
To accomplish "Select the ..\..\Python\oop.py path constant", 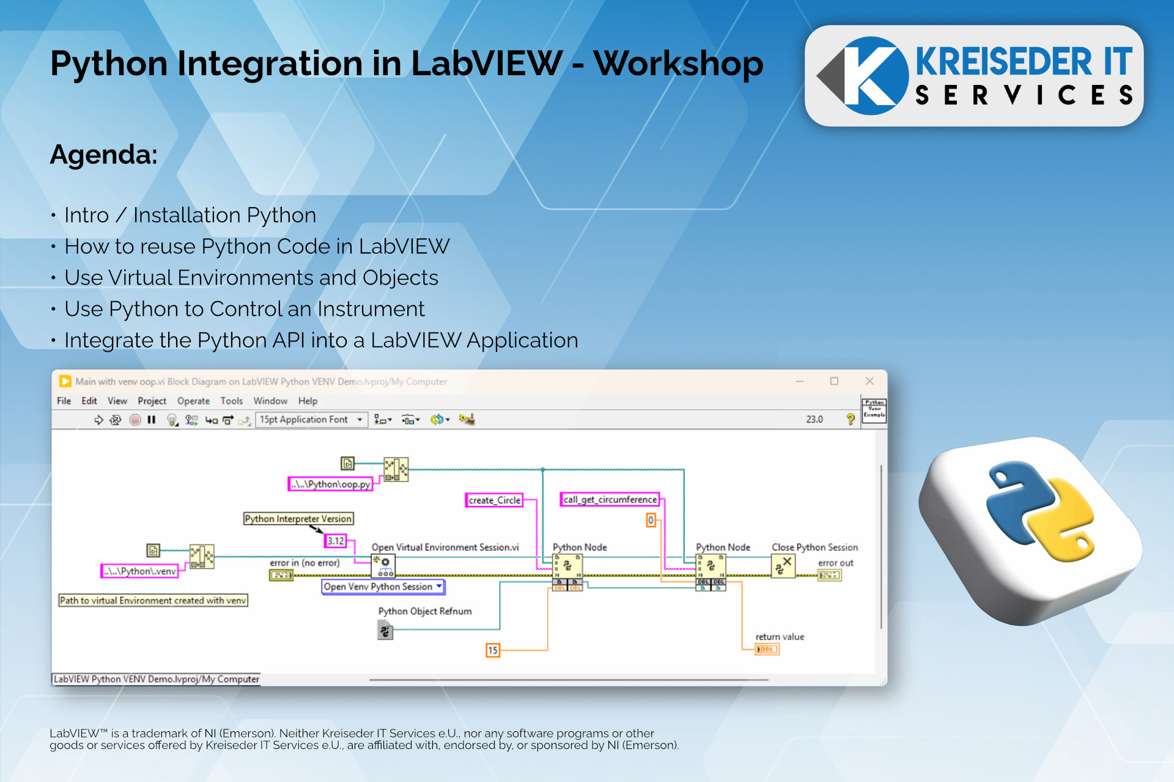I will coord(330,484).
